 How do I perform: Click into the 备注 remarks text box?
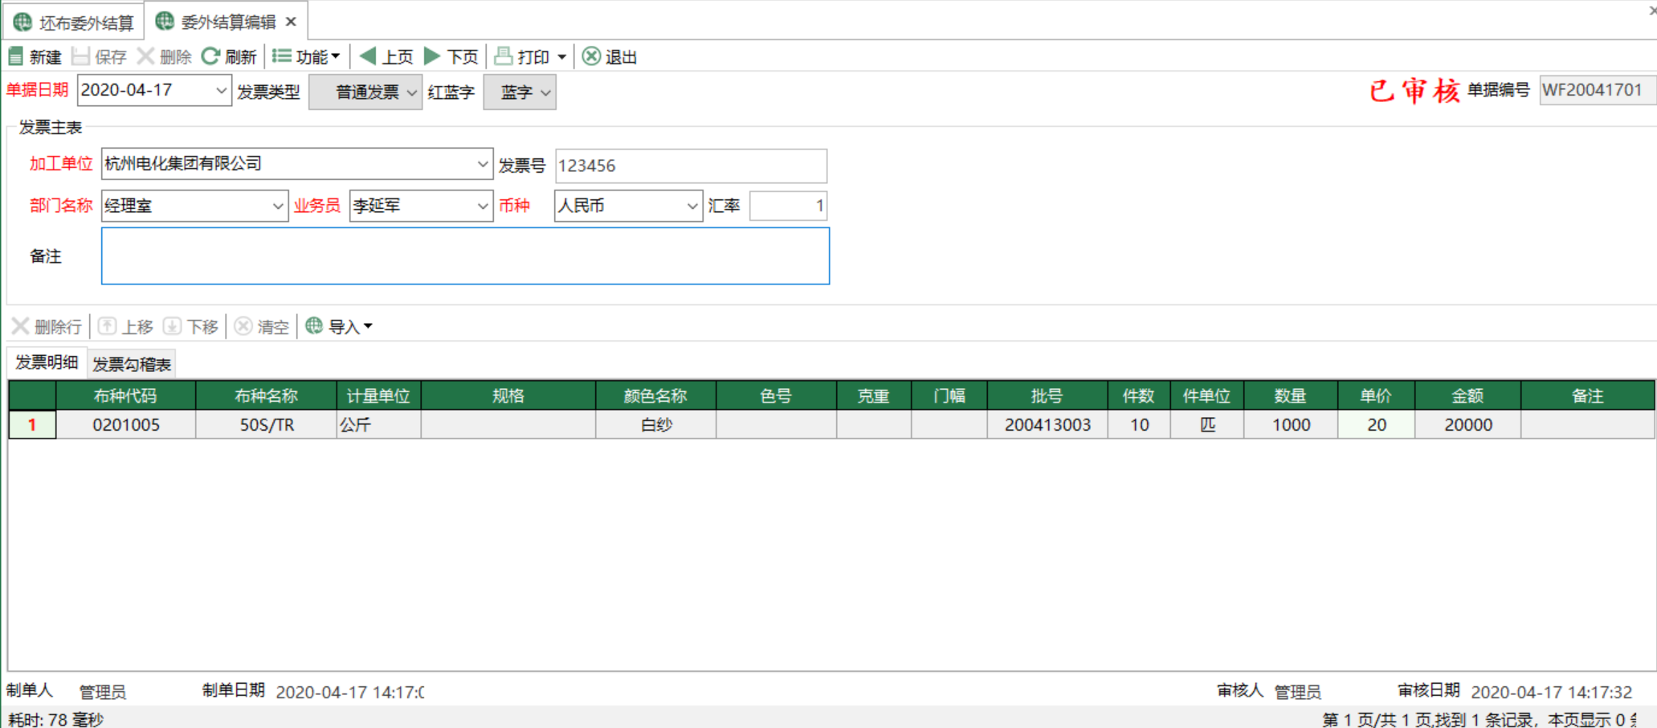coord(465,256)
